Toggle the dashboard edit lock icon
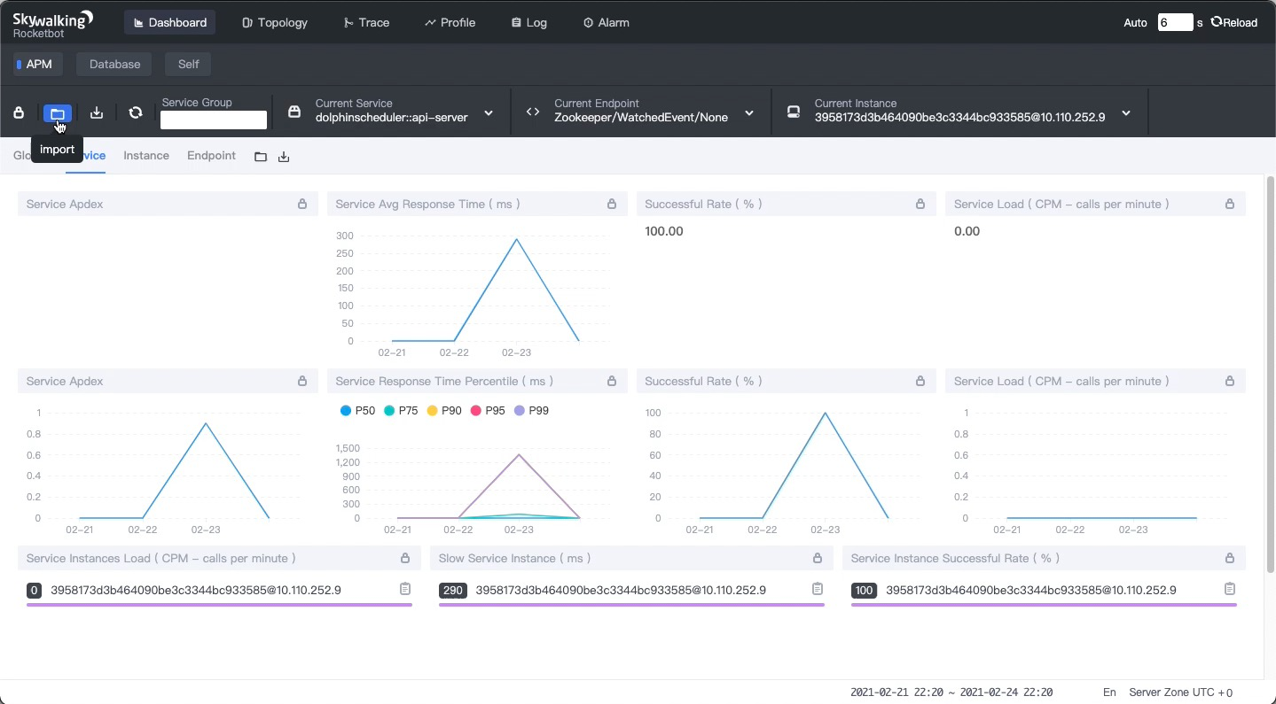 pos(19,112)
